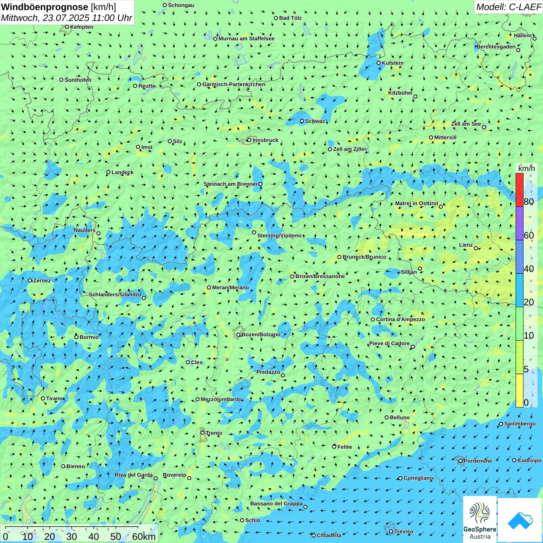The width and height of the screenshot is (543, 543).
Task: Click the Bruneck/Brunico label
Action: tap(364, 257)
